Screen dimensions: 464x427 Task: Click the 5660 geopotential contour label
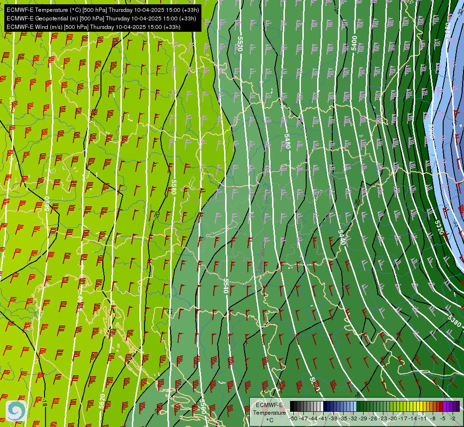pos(47,204)
